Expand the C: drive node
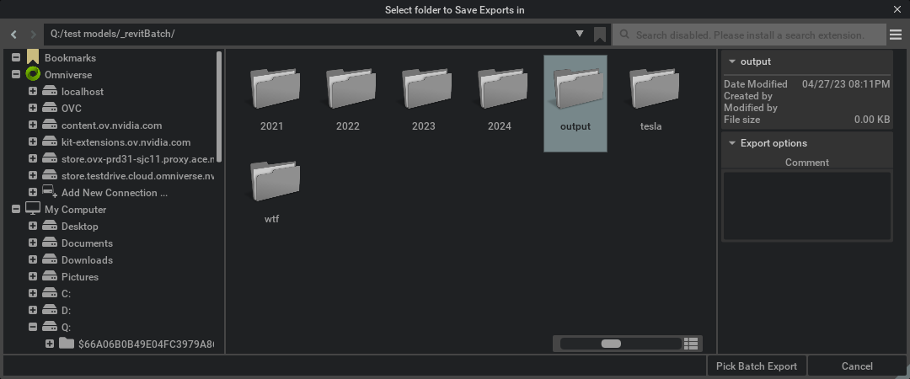The width and height of the screenshot is (910, 379). tap(33, 294)
